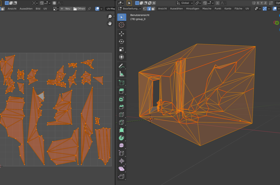Click the zoom magnifier in UV editor
This screenshot has width=280, height=185.
(110, 17)
